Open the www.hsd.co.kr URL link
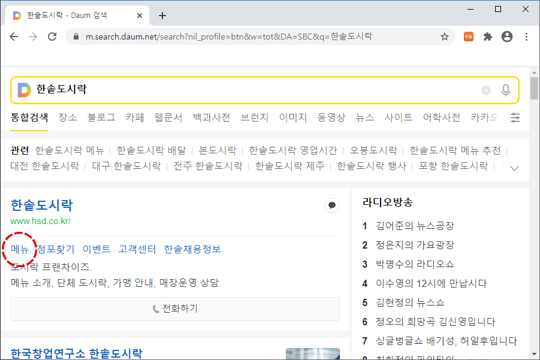Viewport: 540px width, 360px height. pyautogui.click(x=41, y=221)
